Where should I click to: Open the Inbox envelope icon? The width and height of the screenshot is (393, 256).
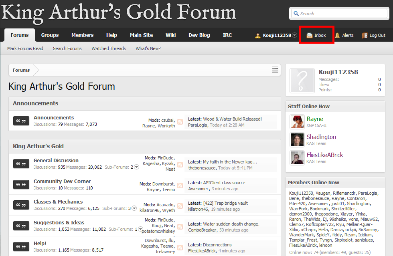point(310,35)
